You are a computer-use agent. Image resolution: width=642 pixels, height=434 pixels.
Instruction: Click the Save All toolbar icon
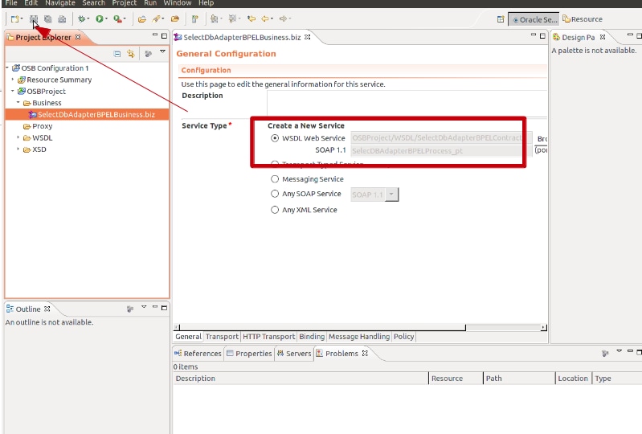pos(48,18)
